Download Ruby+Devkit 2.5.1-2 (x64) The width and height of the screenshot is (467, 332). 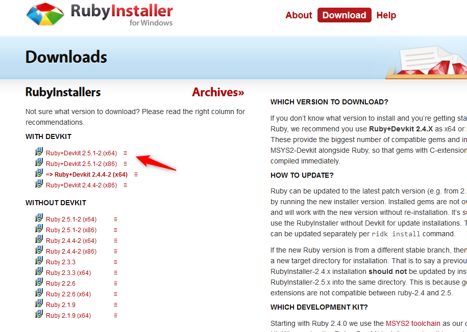(81, 153)
